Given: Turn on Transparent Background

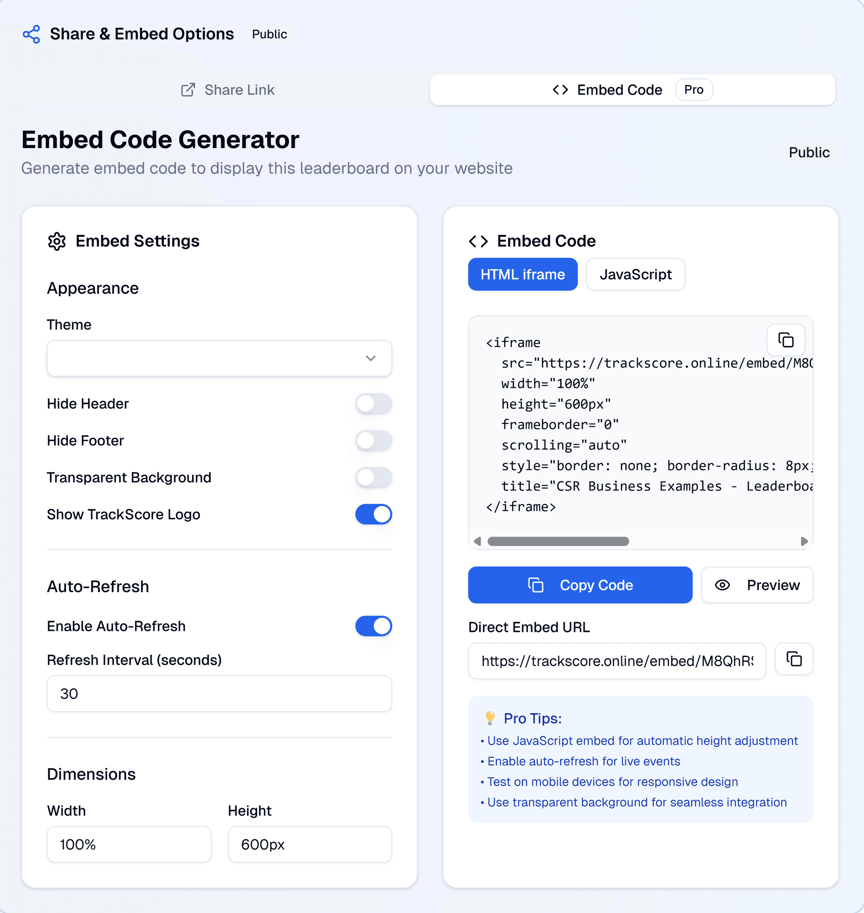Looking at the screenshot, I should [373, 477].
